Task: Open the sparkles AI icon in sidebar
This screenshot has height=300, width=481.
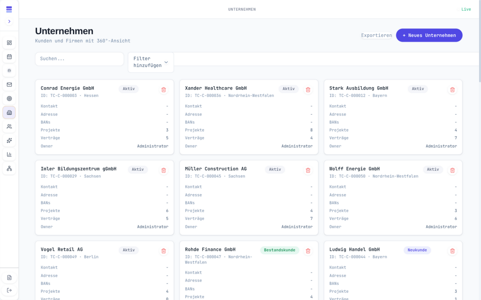Action: [x=9, y=141]
